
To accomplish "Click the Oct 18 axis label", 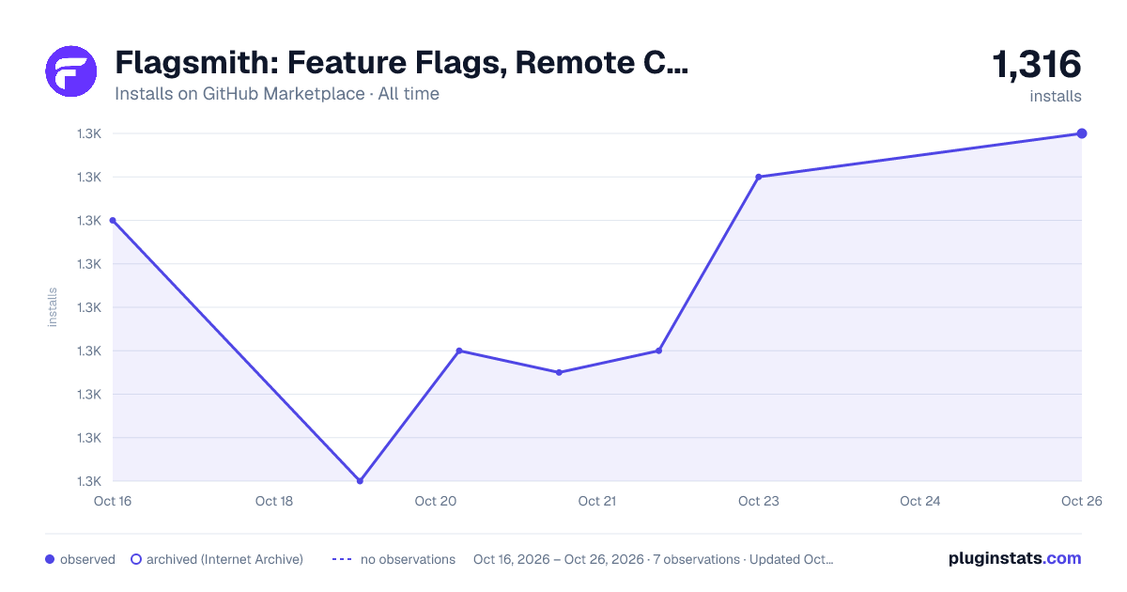I will point(274,501).
